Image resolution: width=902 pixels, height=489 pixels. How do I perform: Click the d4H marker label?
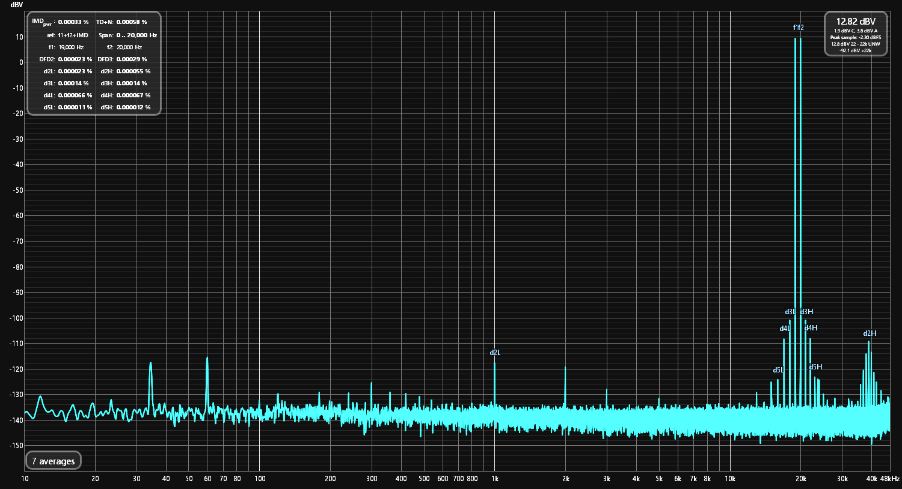point(811,328)
